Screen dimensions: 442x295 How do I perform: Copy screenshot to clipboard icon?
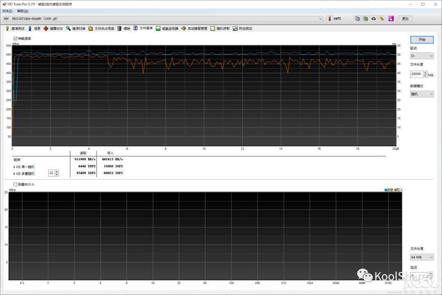point(365,18)
